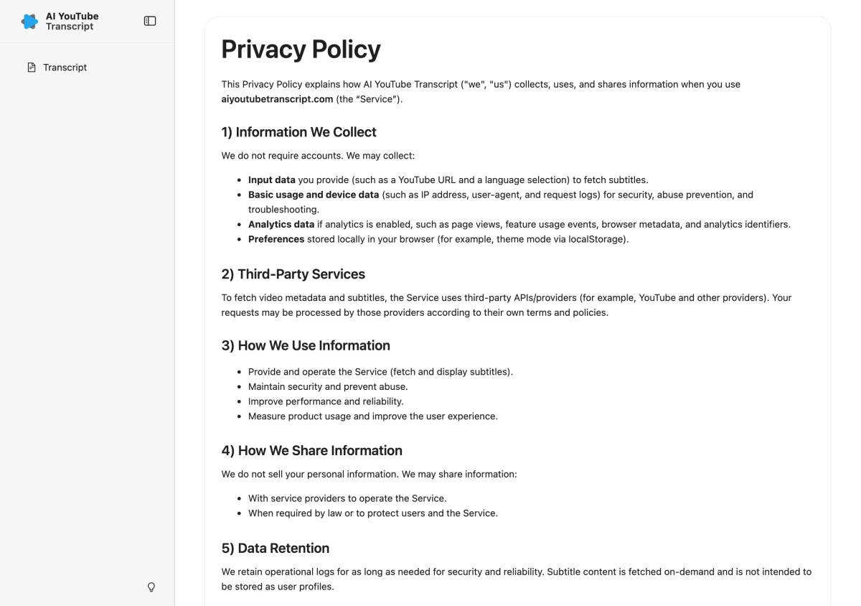Click the bold Analytics data term

281,224
